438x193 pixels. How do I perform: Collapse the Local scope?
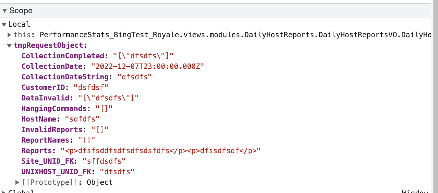[x=4, y=24]
